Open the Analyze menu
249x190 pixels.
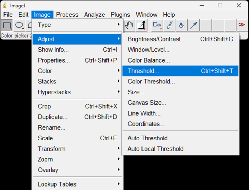pos(95,15)
